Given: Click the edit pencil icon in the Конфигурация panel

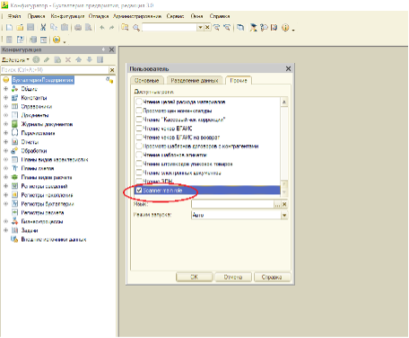Looking at the screenshot, I should (x=47, y=59).
